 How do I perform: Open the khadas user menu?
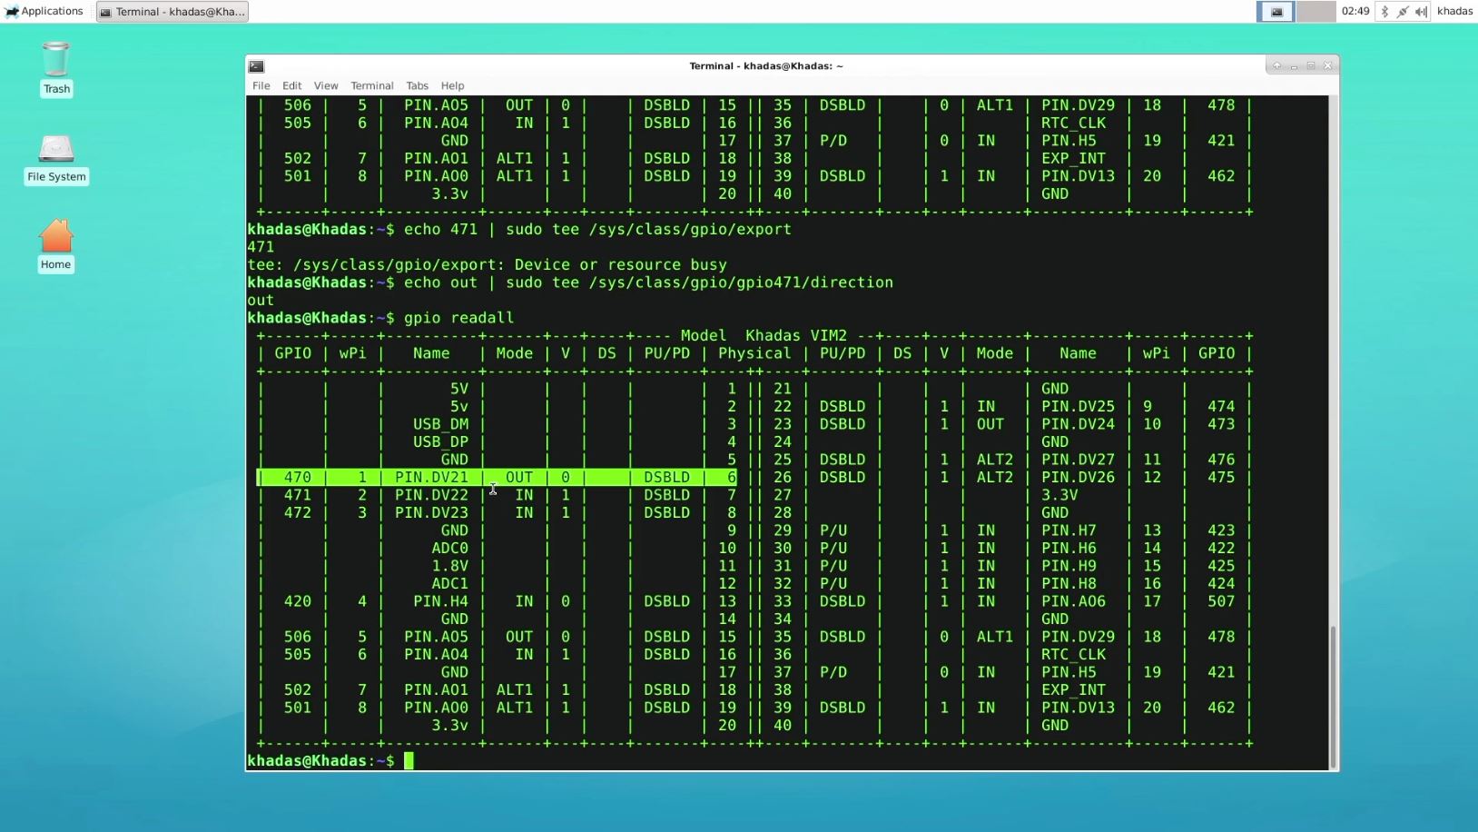point(1454,12)
